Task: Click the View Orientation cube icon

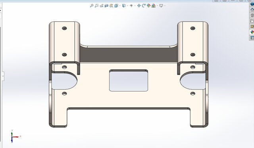Action: tap(116, 6)
